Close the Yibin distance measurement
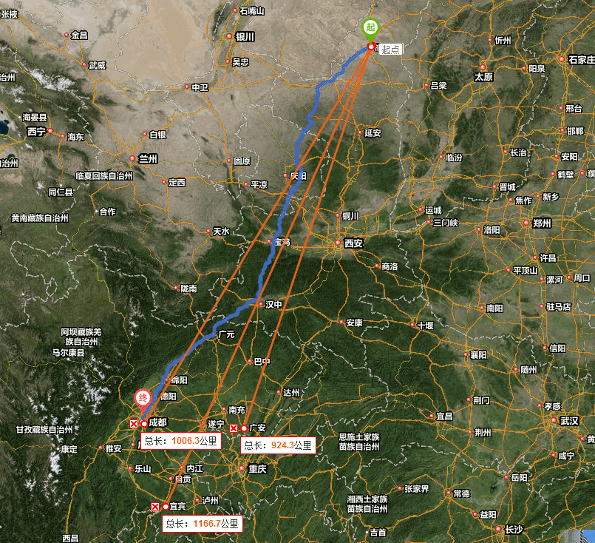The height and width of the screenshot is (543, 595). [x=154, y=507]
